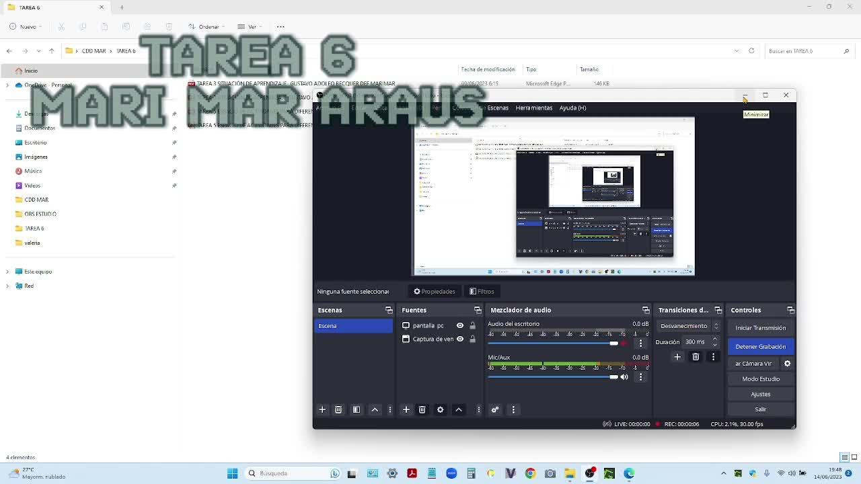
Task: Expand the Este equipo tree node
Action: (7, 272)
